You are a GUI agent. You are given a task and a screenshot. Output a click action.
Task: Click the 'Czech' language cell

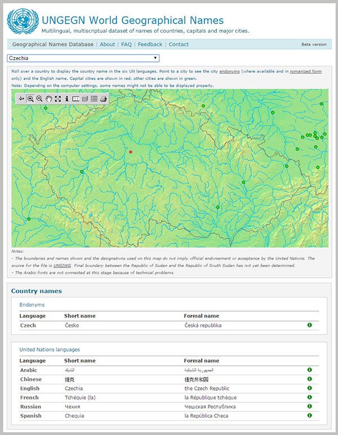point(28,325)
